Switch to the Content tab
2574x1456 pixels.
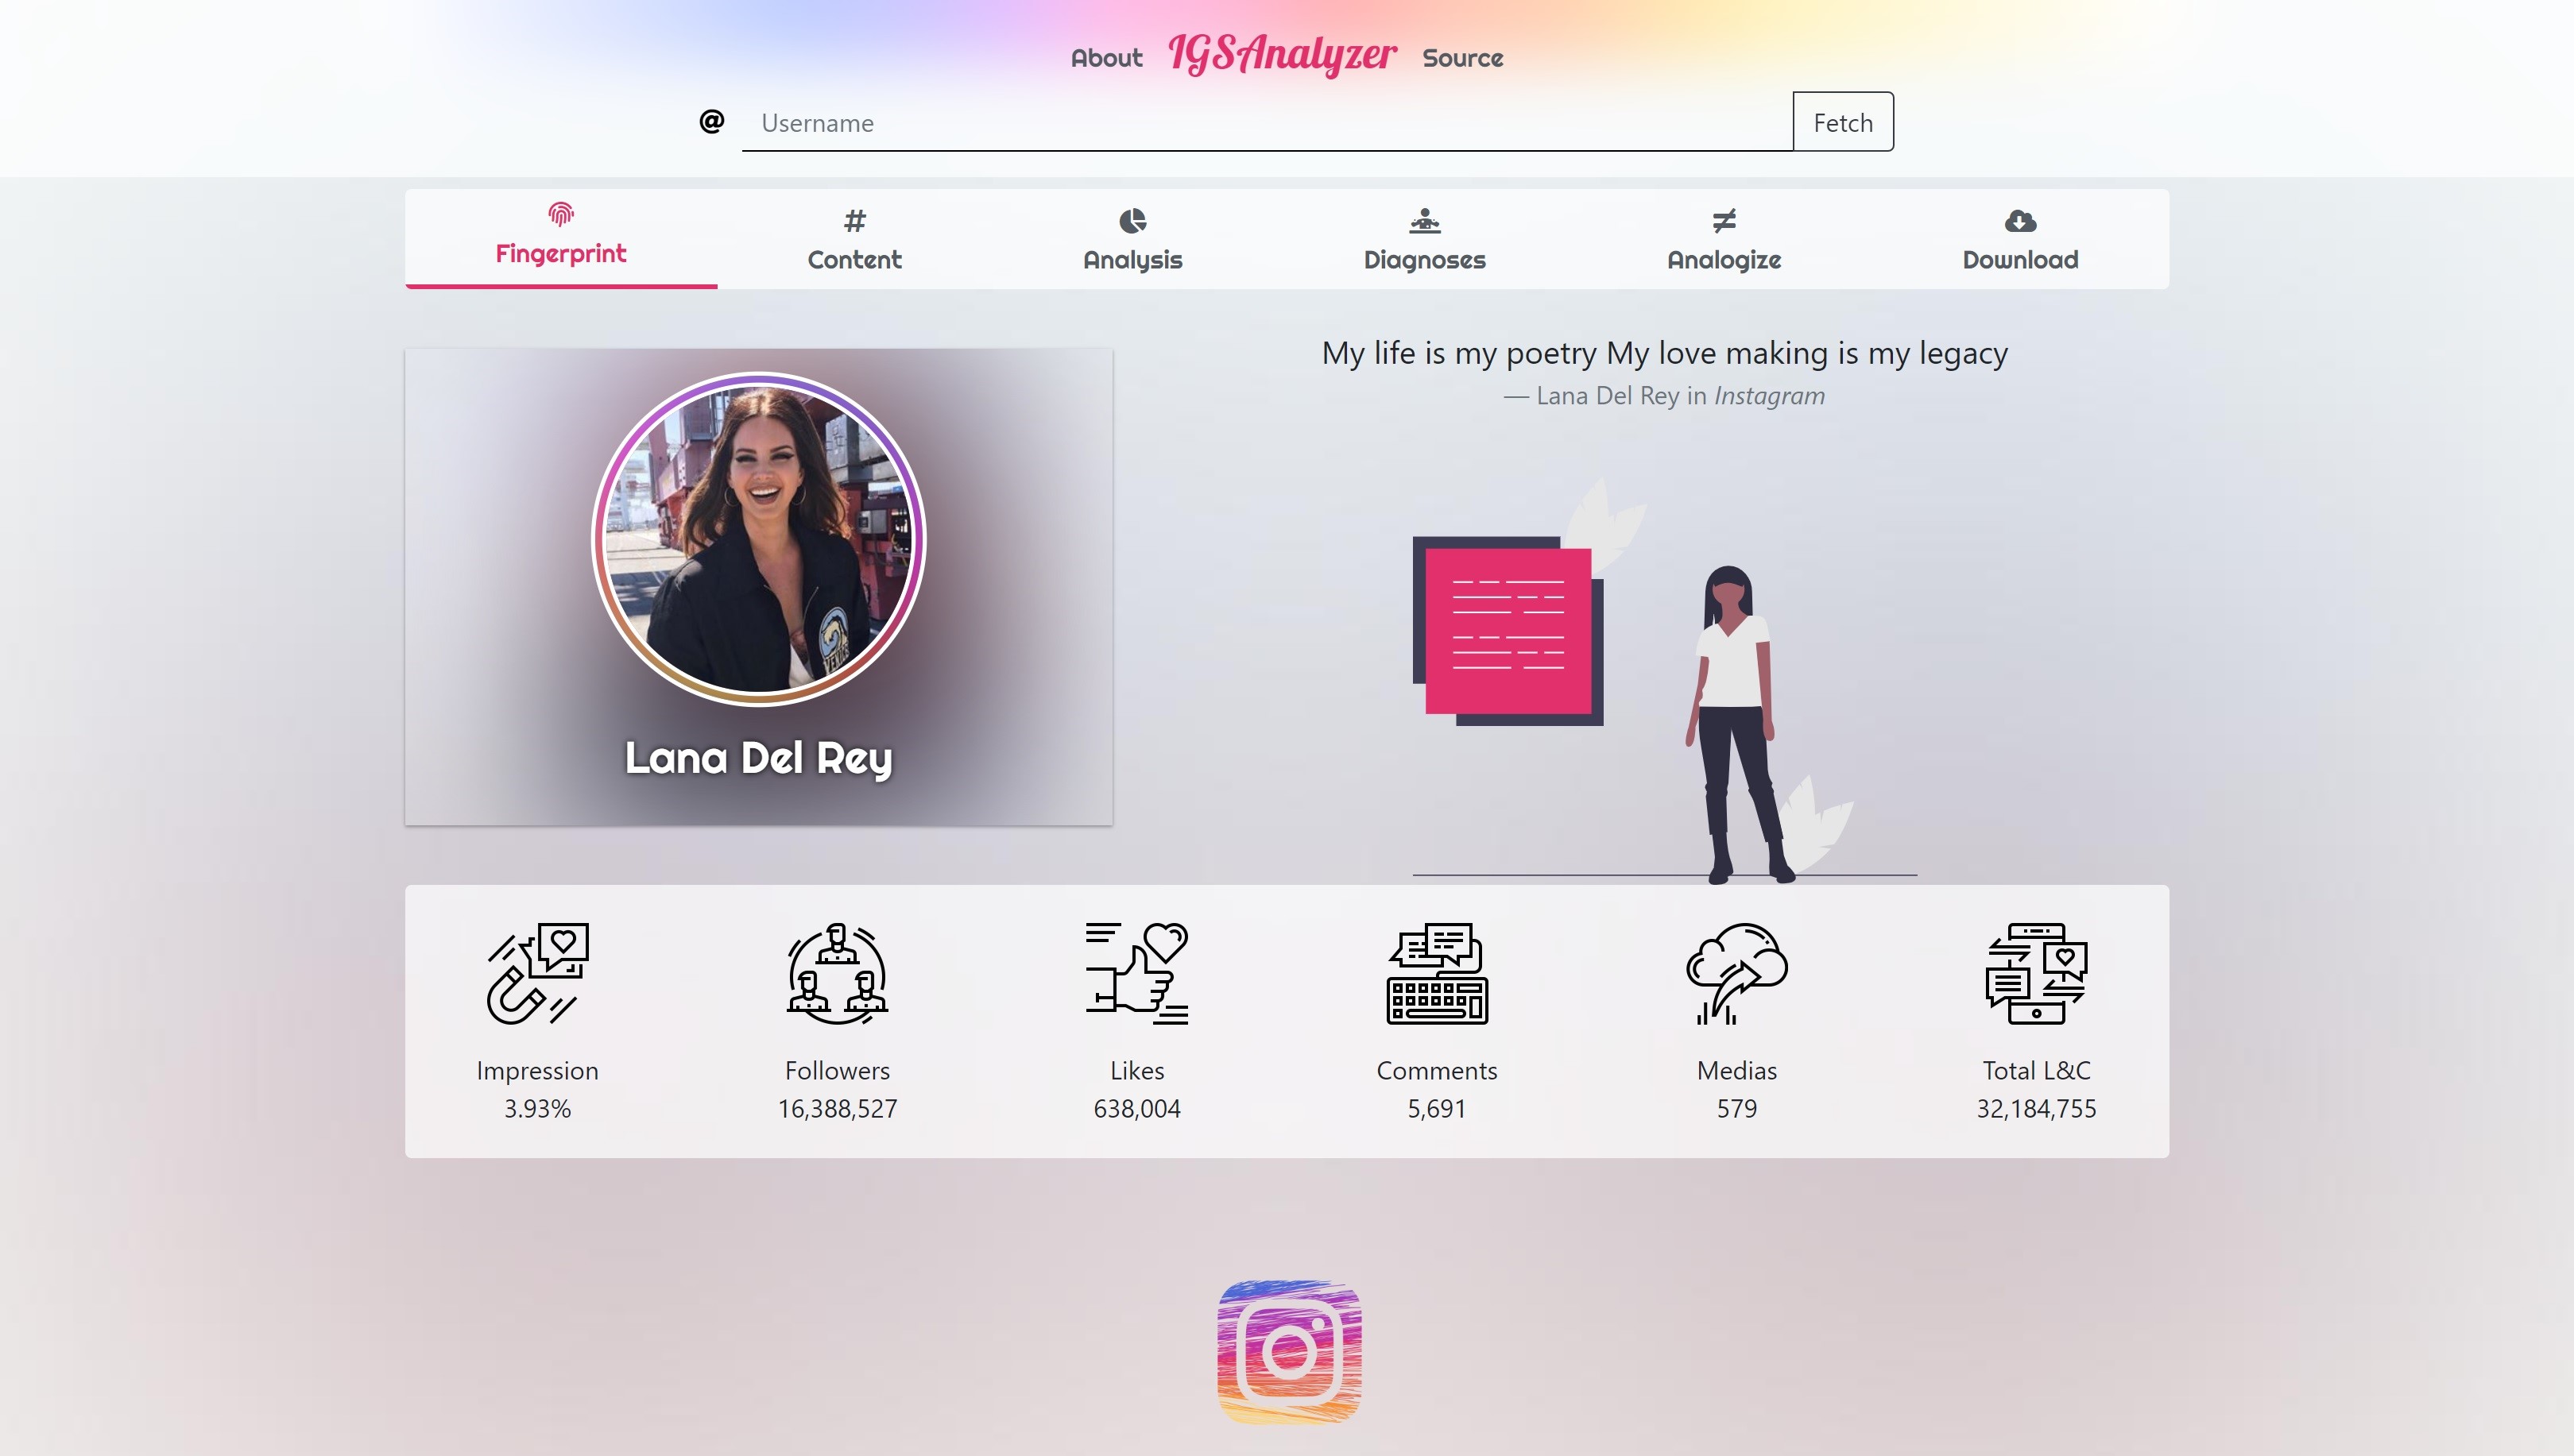854,240
